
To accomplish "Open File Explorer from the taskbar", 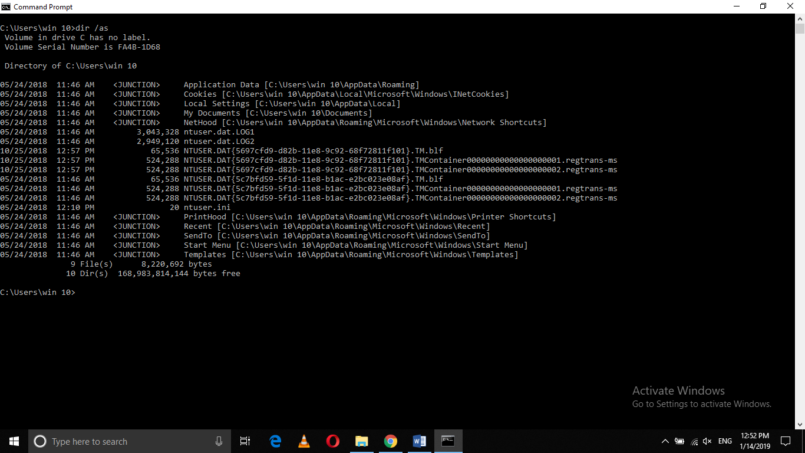I will click(x=361, y=441).
